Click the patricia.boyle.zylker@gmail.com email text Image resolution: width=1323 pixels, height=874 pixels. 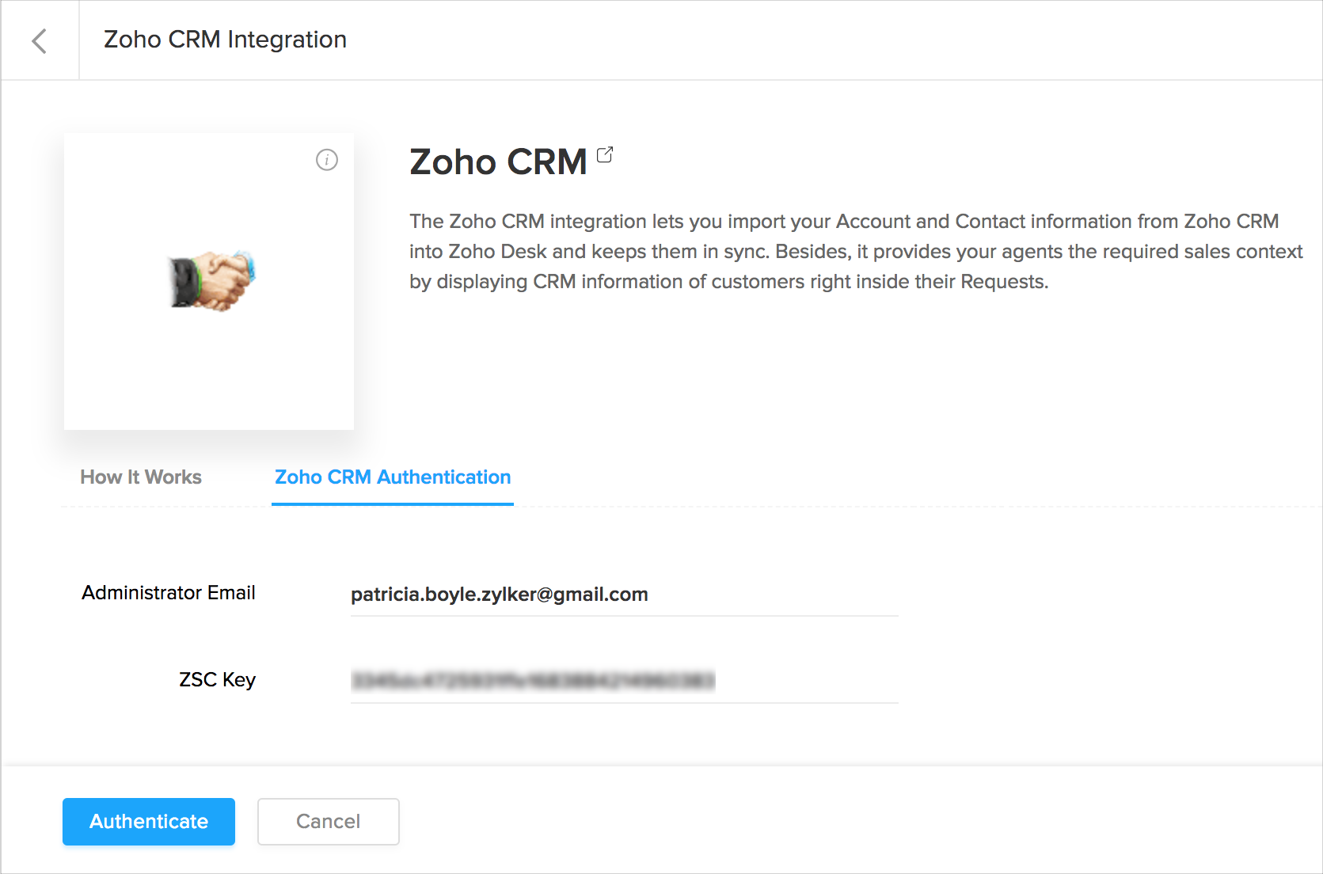coord(499,595)
